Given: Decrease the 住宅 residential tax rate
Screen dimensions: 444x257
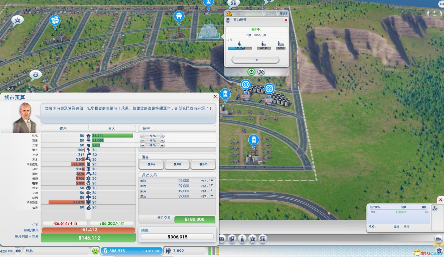Looking at the screenshot, I should pos(142,136).
